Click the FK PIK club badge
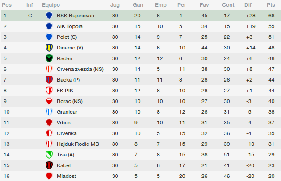Screen dimensions: 281x181 49,90
